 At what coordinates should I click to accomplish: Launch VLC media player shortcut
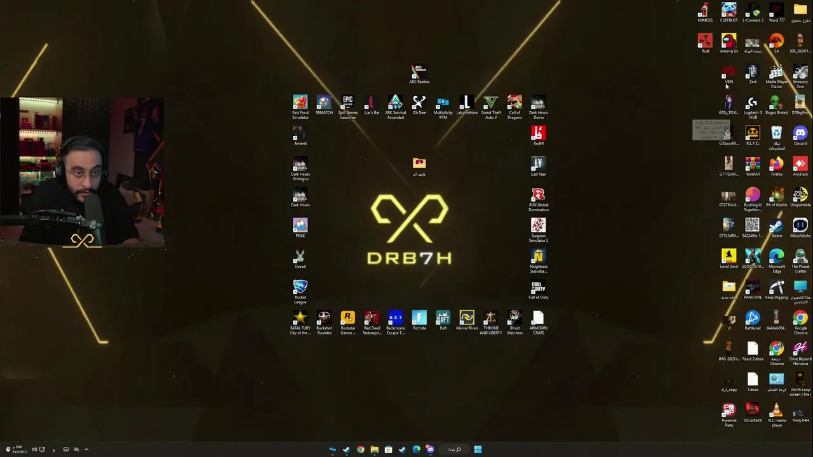click(x=776, y=415)
